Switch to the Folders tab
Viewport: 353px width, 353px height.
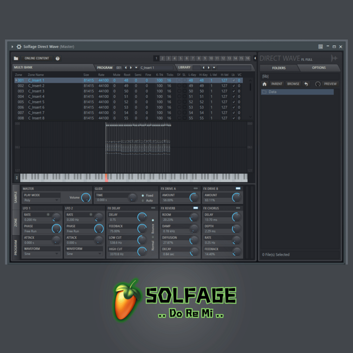coord(279,68)
